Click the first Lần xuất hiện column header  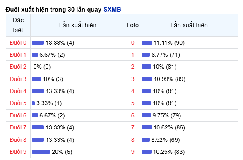point(78,25)
